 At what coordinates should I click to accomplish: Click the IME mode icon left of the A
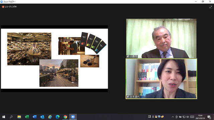[x=149, y=117]
